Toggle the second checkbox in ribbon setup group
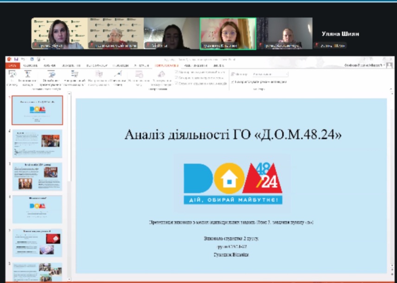Image resolution: width=397 pixels, height=283 pixels. [x=177, y=78]
